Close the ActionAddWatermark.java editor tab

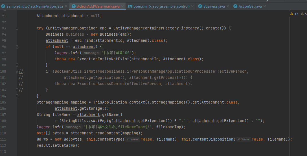click(122, 6)
